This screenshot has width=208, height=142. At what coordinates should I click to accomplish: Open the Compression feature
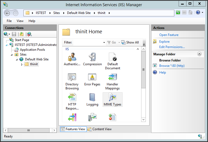92,59
